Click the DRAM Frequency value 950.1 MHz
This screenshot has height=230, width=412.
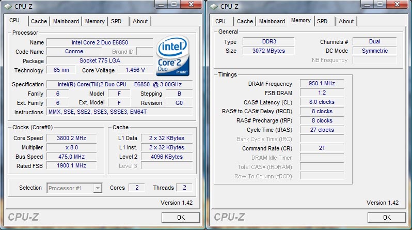point(322,83)
